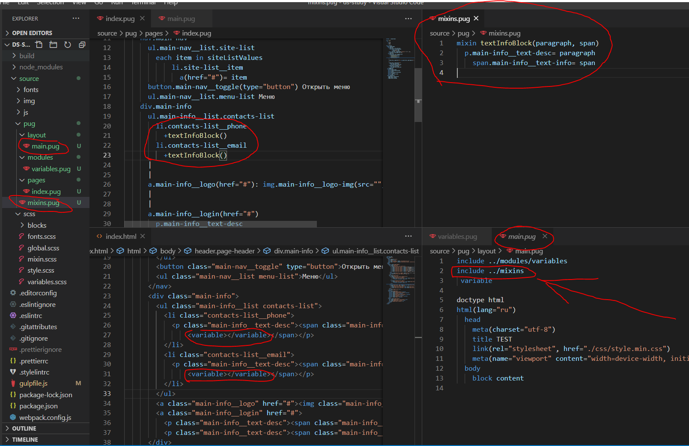The width and height of the screenshot is (689, 446).
Task: Collapse the source folder
Action: 29,78
